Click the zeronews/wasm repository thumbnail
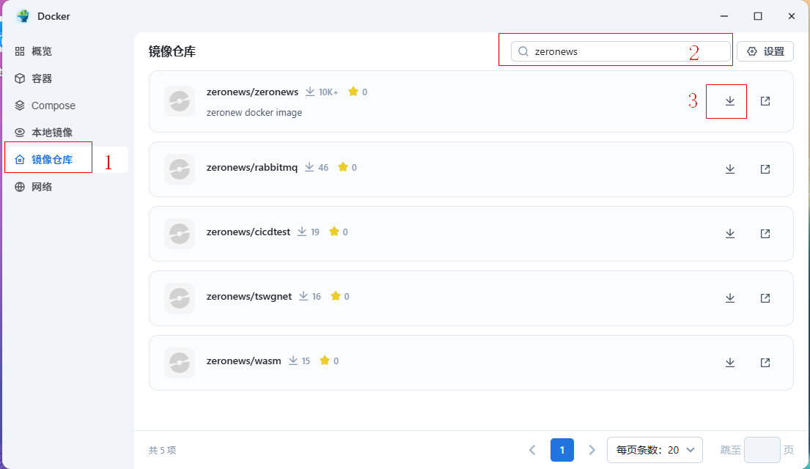 click(180, 363)
